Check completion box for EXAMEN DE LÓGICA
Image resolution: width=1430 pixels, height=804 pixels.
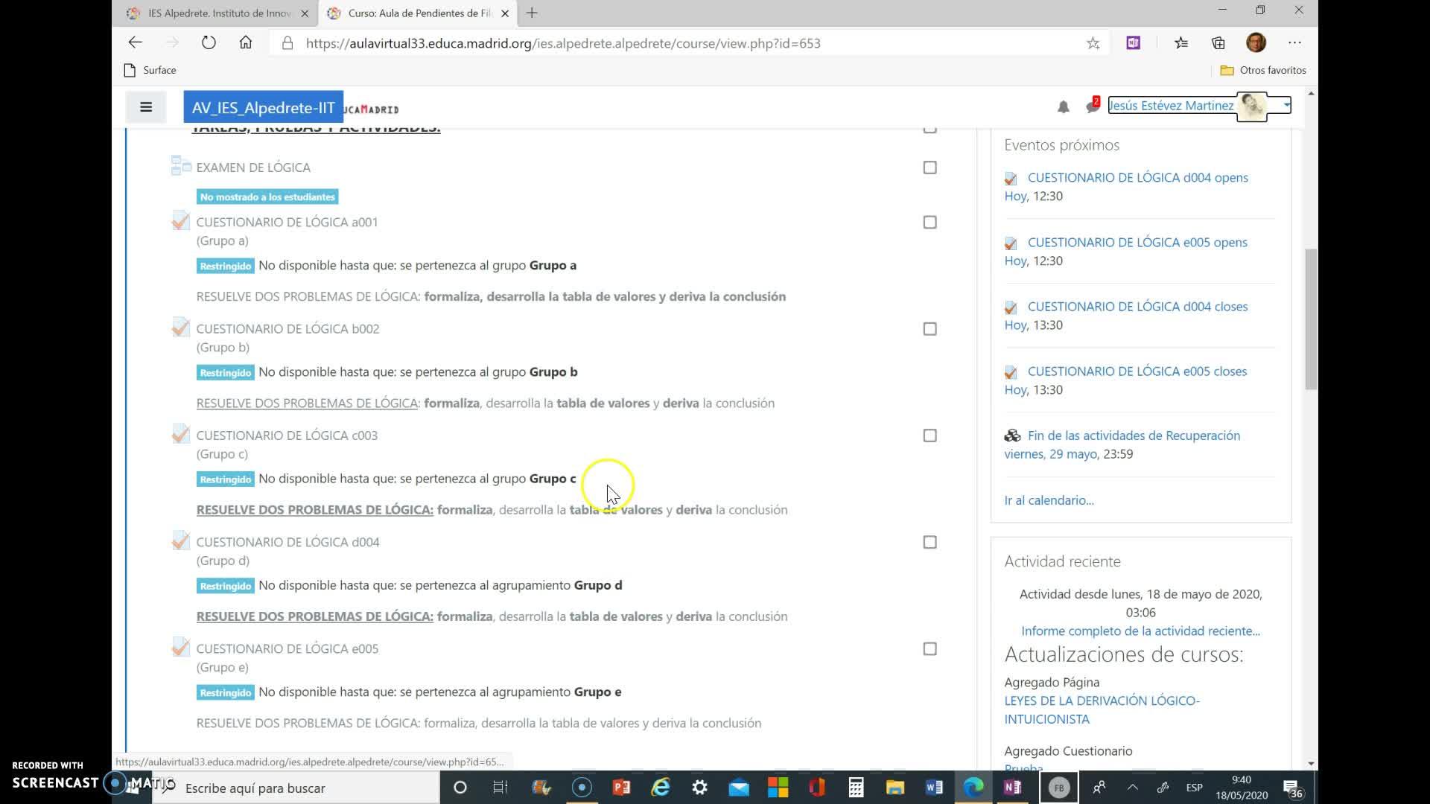click(929, 167)
